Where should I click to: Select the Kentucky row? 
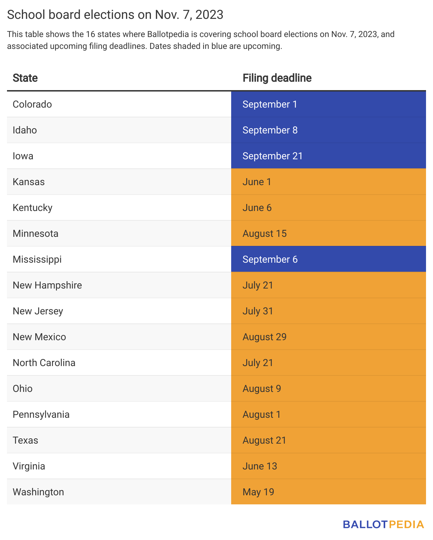pos(216,207)
